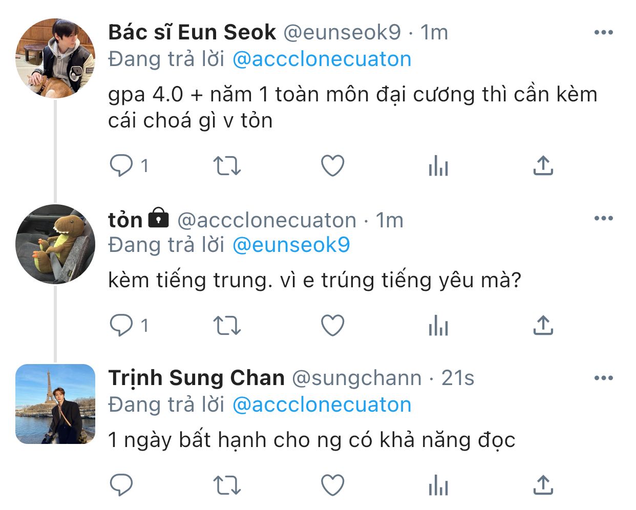Reply to Trịnh Sung Chan's tweet

(x=121, y=485)
